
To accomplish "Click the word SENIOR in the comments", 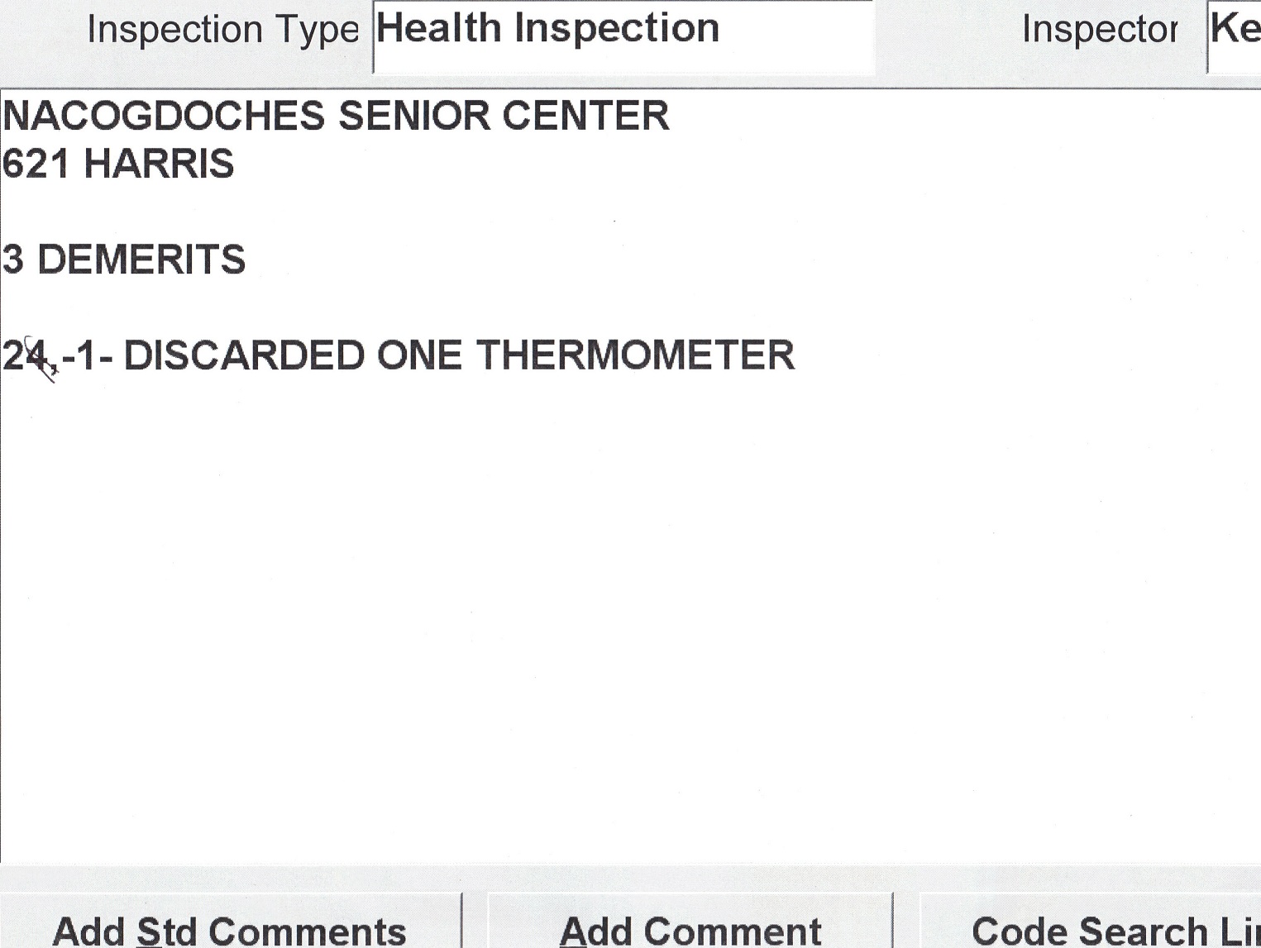I will (x=413, y=116).
